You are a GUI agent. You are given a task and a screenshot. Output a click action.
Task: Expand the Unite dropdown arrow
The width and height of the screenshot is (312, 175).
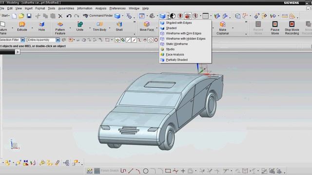[x=90, y=28]
